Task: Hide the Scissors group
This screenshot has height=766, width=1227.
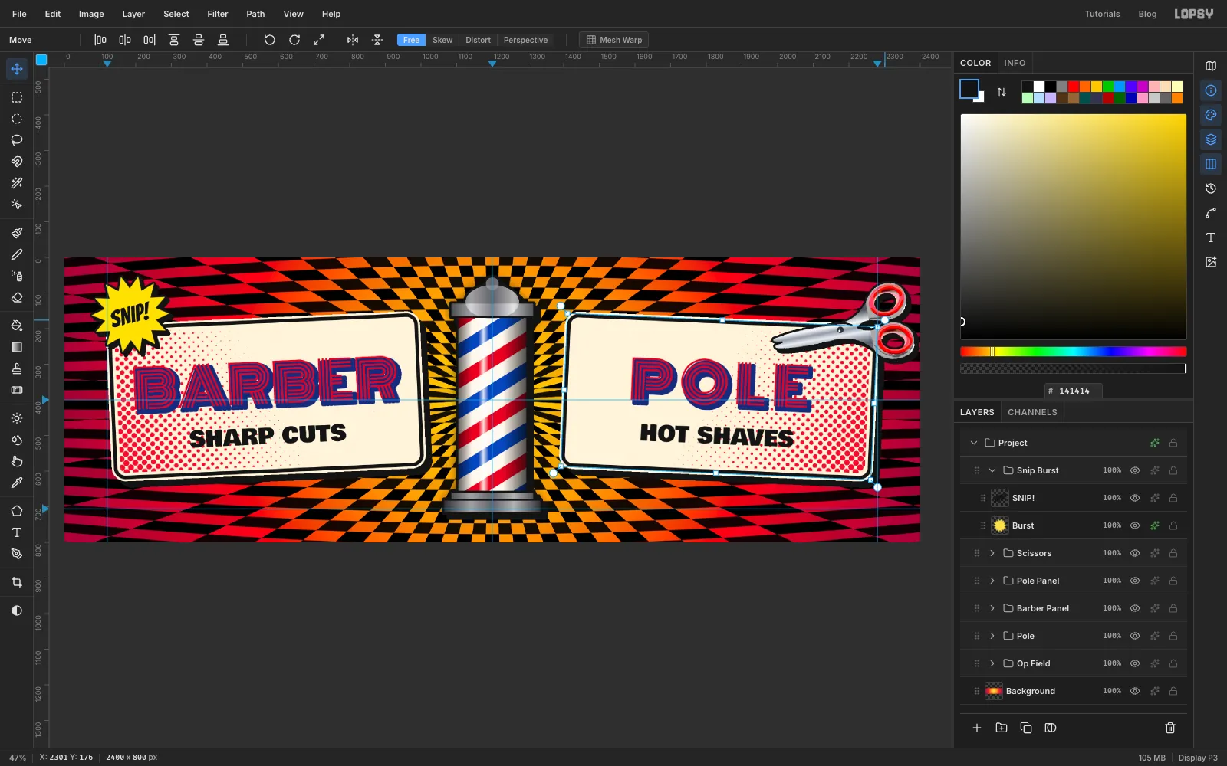Action: 1135,553
